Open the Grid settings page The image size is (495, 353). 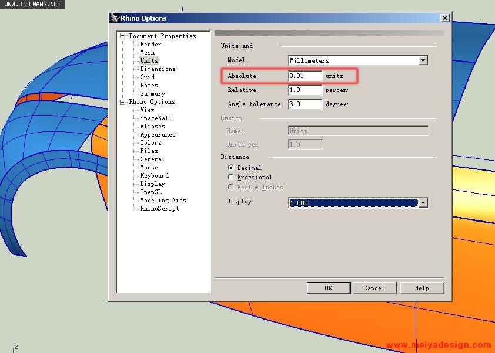[x=147, y=77]
